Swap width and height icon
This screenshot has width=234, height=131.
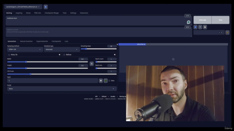92,64
